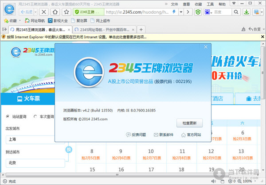Select calendar date 8 抢2月5日票
The width and height of the screenshot is (266, 185).
click(x=91, y=154)
